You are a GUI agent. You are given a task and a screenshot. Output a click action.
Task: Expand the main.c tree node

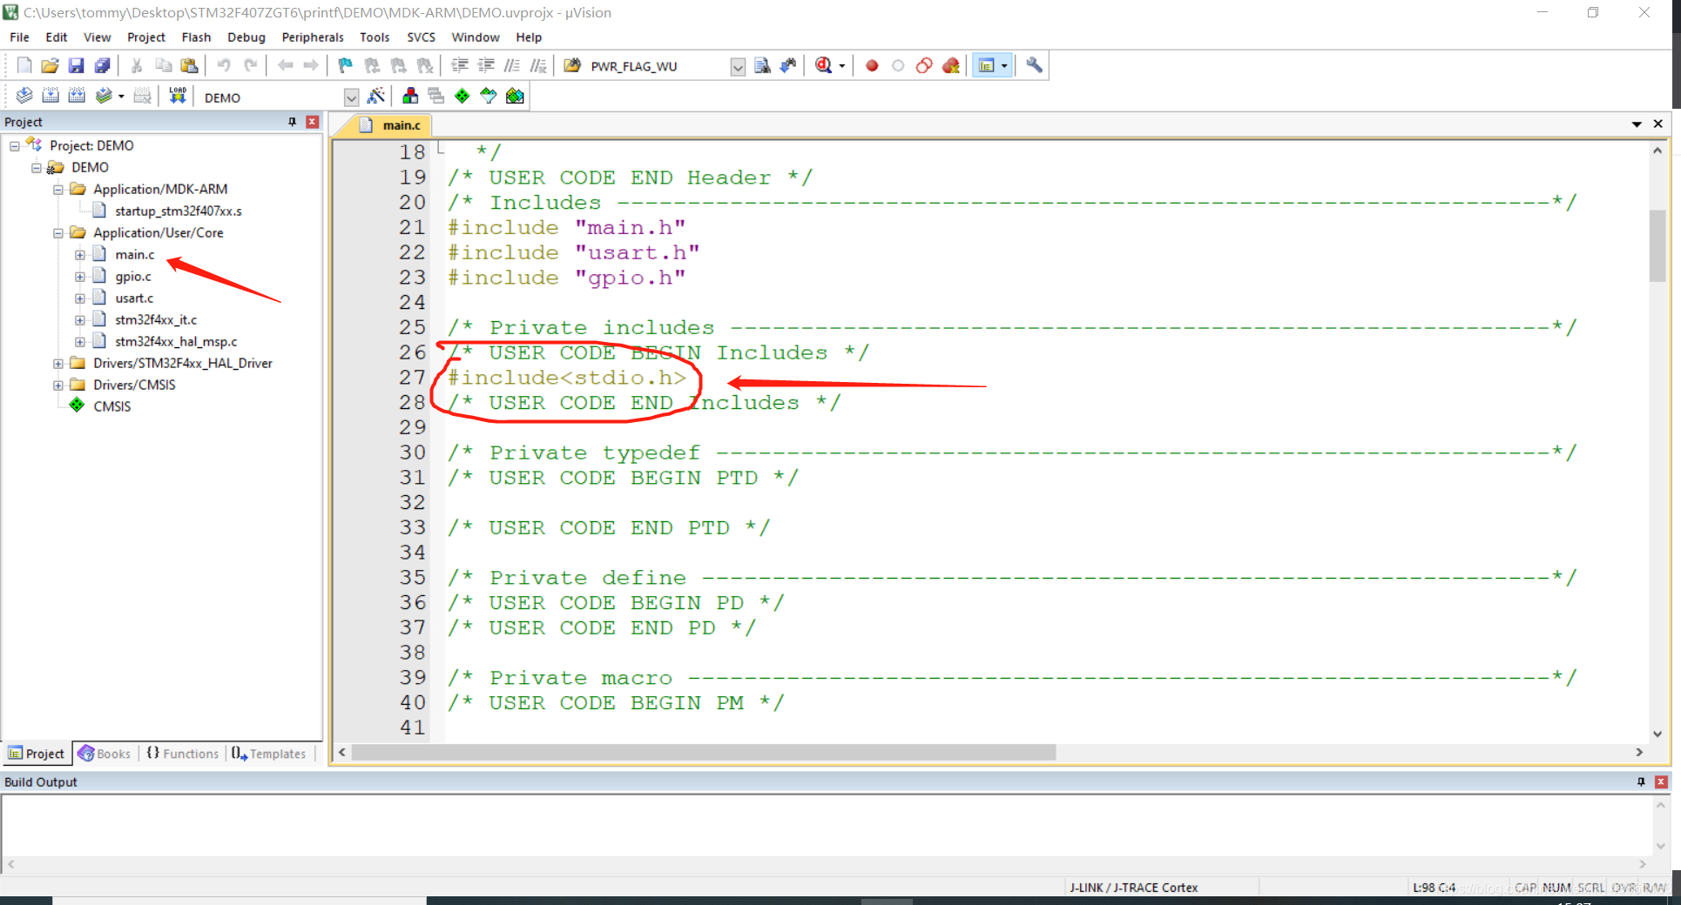point(80,255)
